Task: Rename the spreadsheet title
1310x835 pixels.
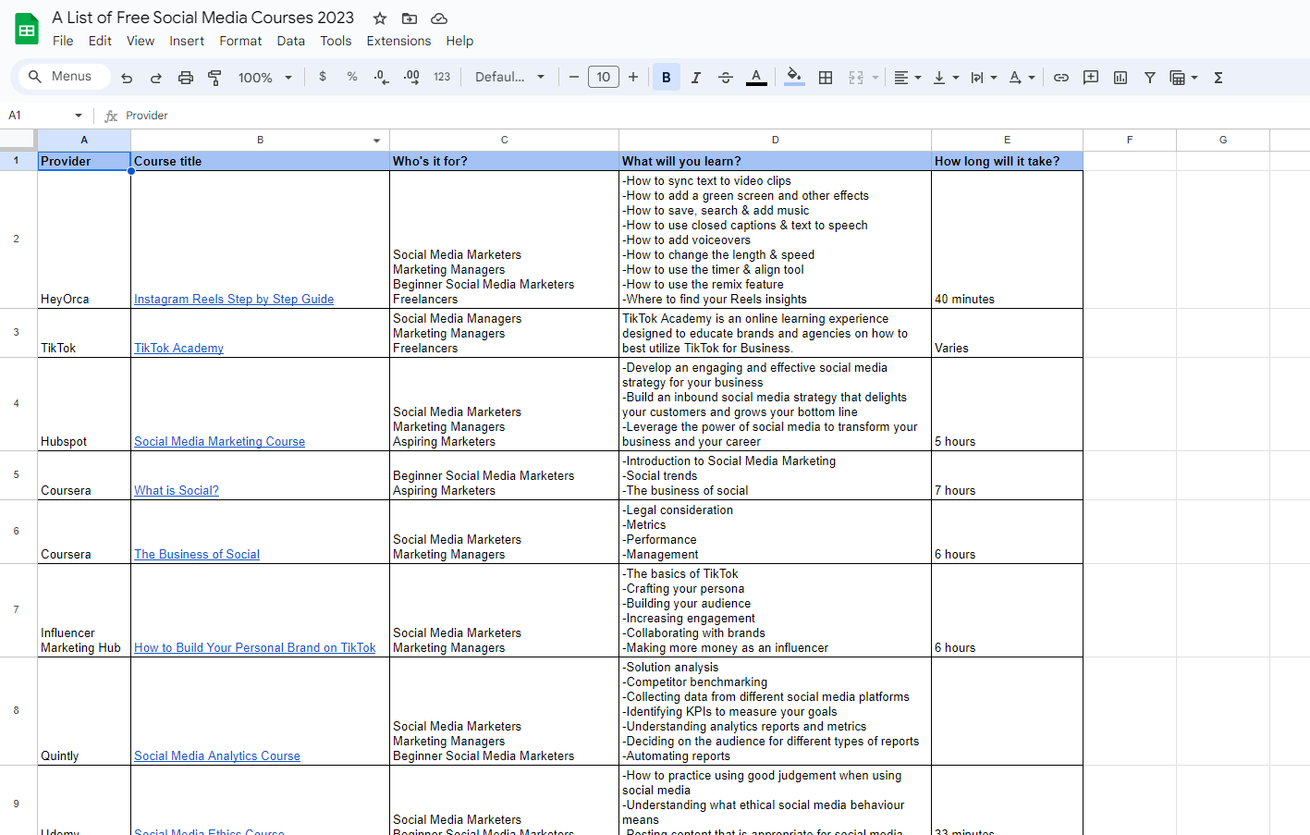Action: 203,18
